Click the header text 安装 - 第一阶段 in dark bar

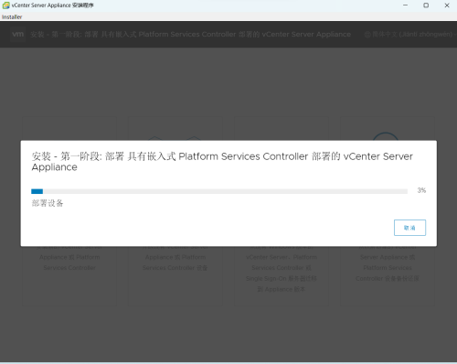(x=191, y=35)
